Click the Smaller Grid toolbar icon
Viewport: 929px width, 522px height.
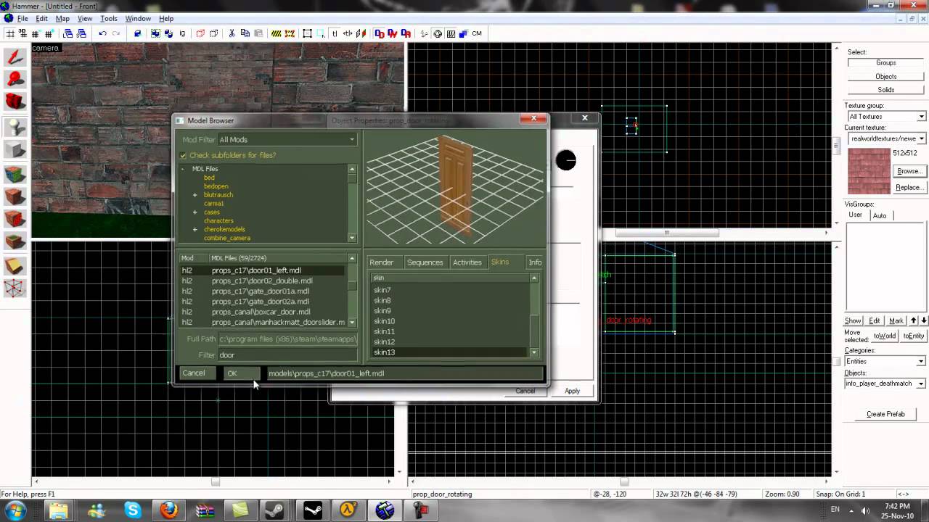(36, 33)
